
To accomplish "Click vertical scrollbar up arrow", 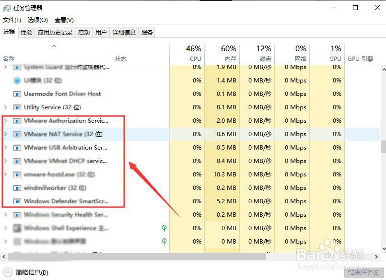I will point(383,70).
